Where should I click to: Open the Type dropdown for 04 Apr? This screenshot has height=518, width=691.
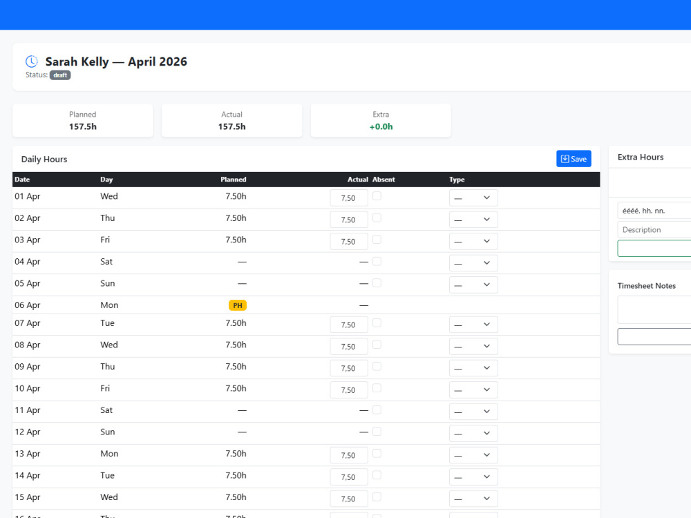(473, 263)
